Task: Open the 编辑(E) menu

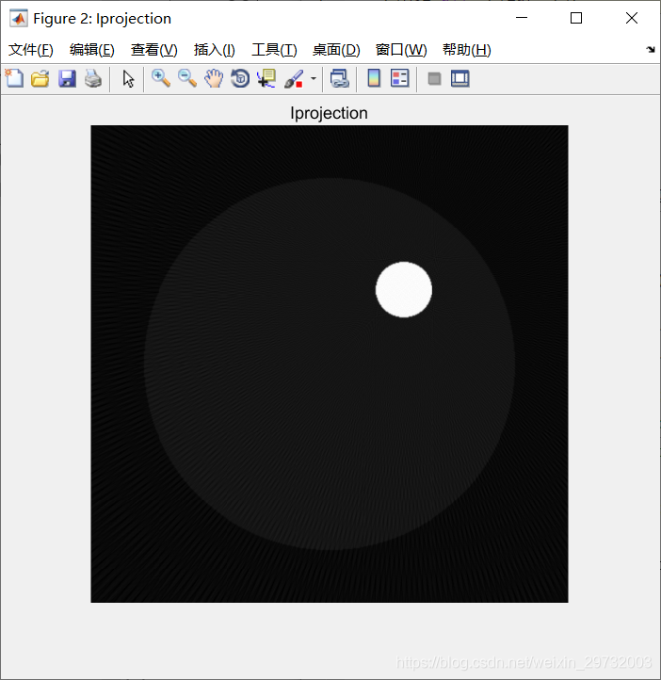Action: [92, 50]
